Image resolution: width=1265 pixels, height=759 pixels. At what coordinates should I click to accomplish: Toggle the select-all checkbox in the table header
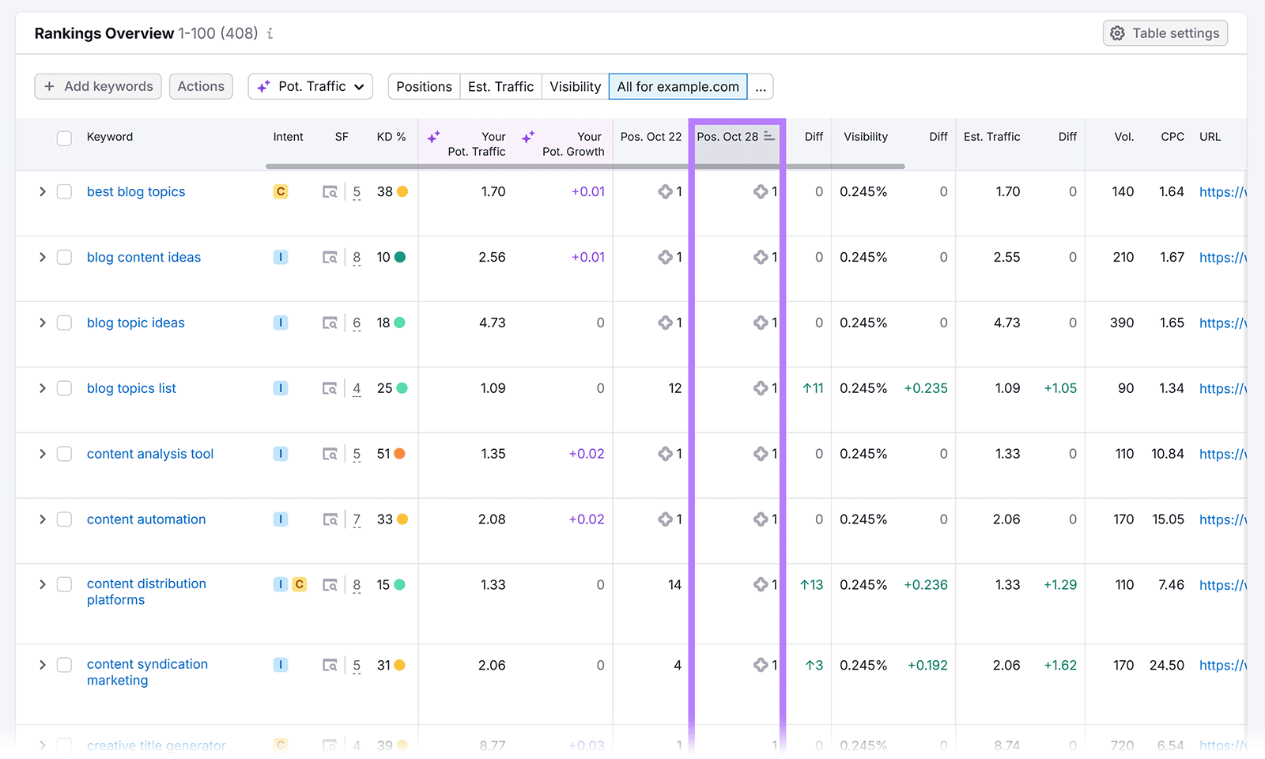pos(64,138)
